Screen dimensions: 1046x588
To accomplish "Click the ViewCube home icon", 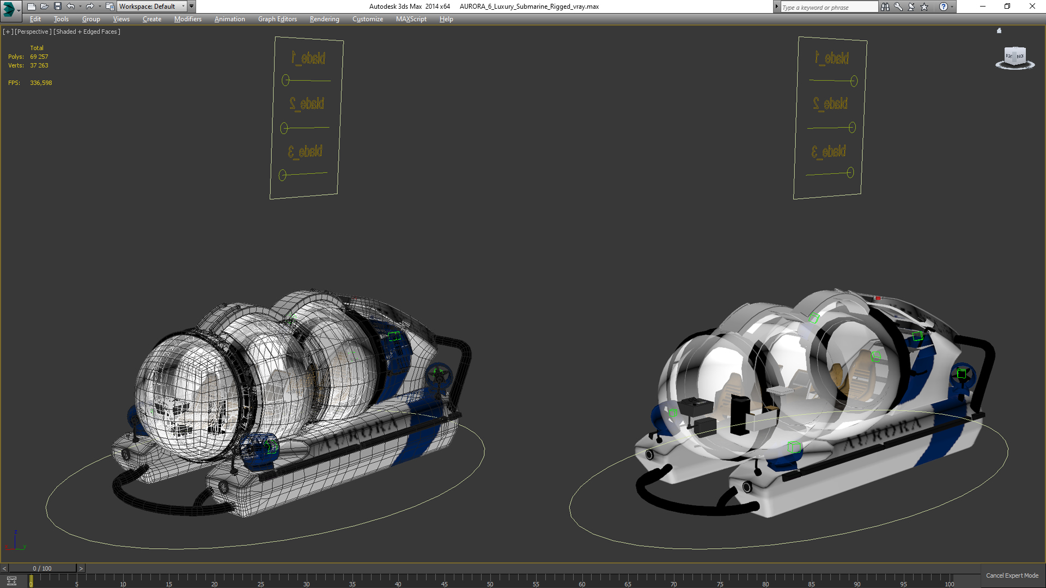I will coord(999,30).
